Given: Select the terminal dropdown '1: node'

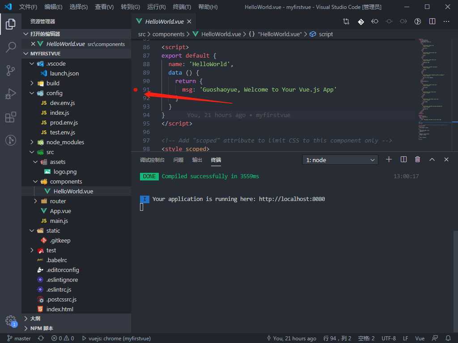Looking at the screenshot, I should click(x=340, y=160).
